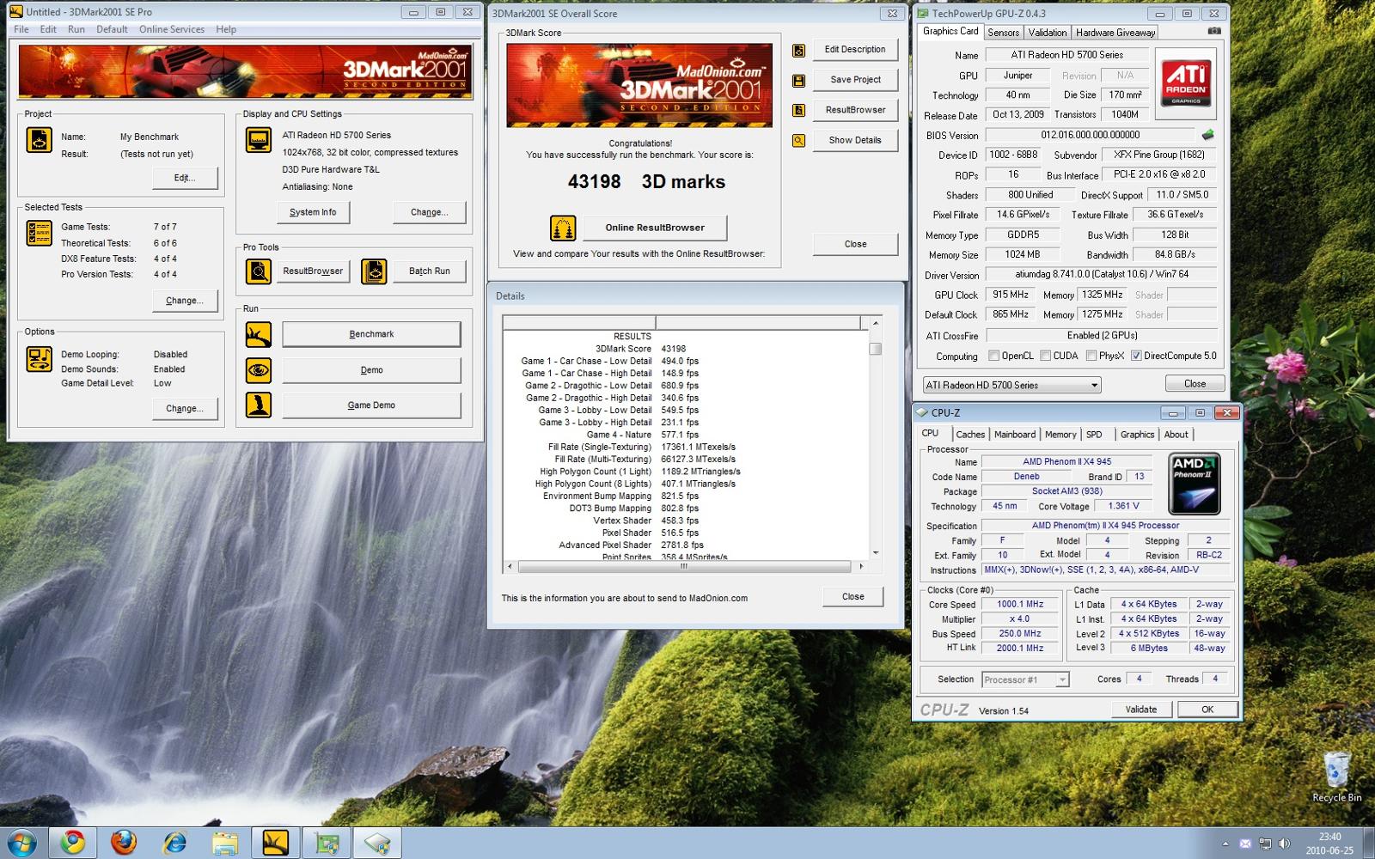Toggle the CUDA checkbox in GPU-Z

(1045, 356)
